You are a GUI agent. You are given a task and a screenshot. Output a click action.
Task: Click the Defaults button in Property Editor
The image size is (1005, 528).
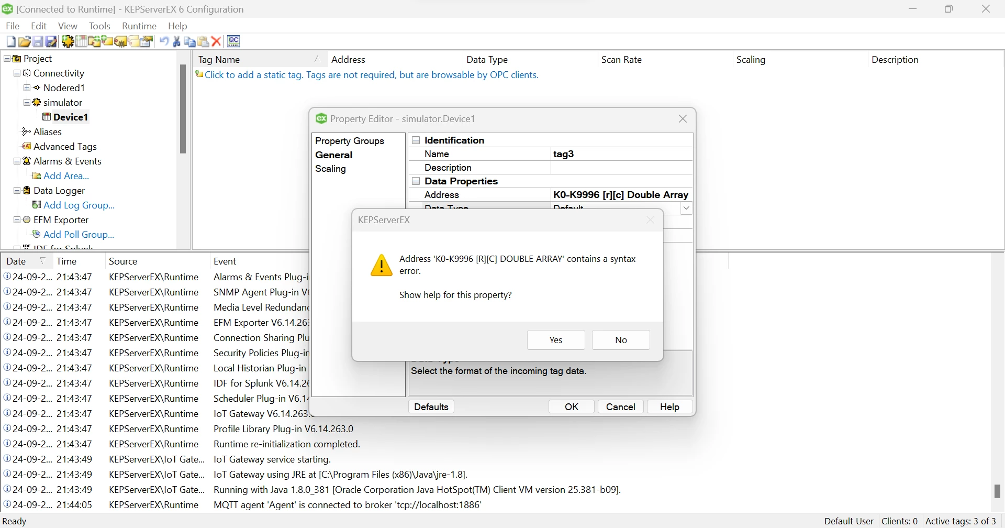(x=432, y=407)
